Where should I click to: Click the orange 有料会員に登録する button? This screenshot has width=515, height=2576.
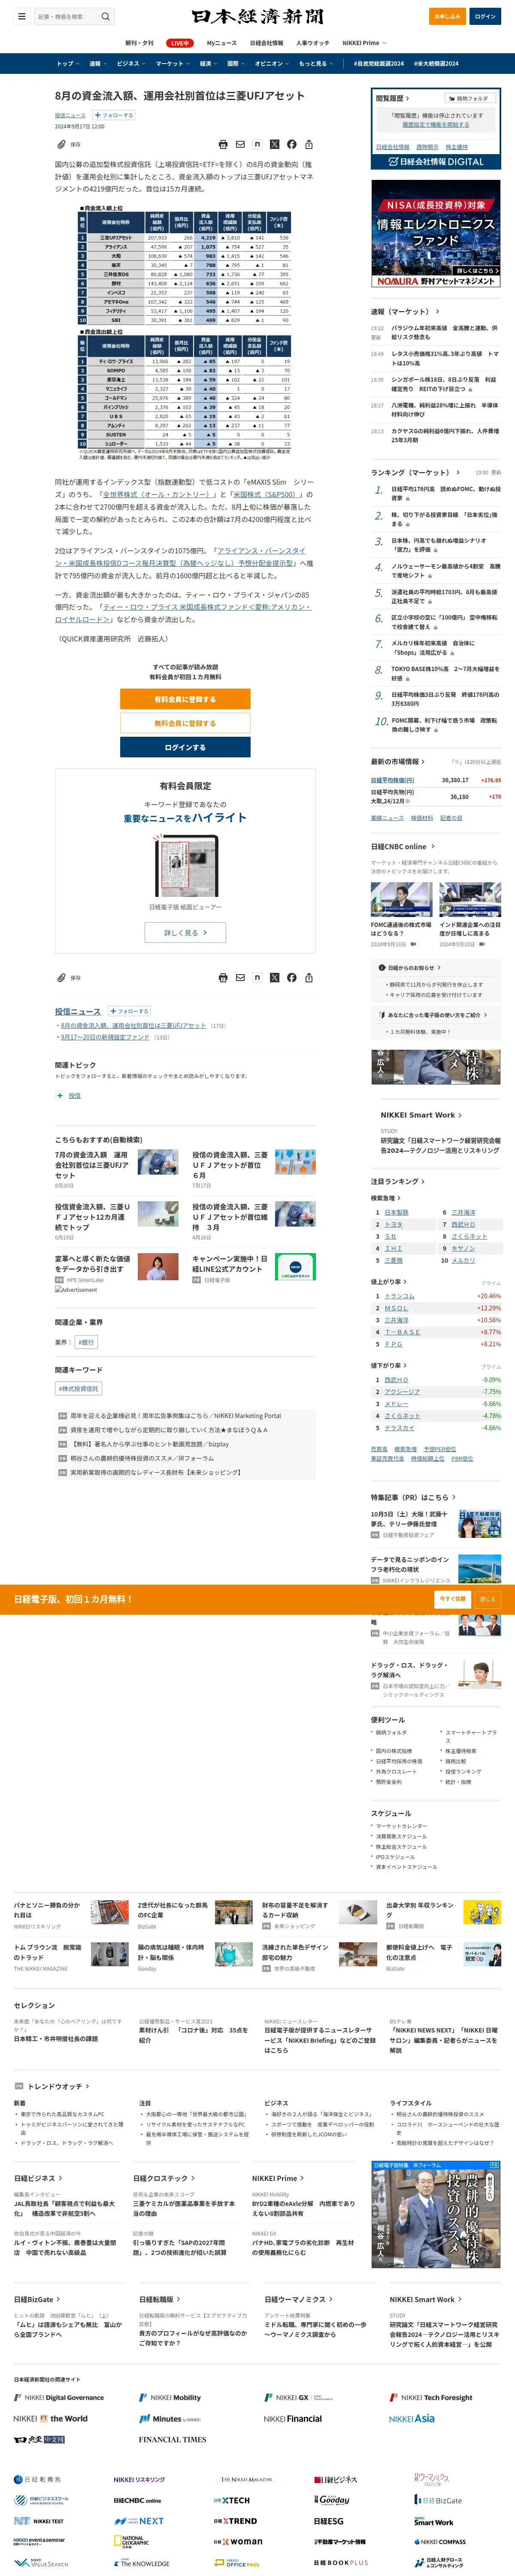tap(185, 699)
